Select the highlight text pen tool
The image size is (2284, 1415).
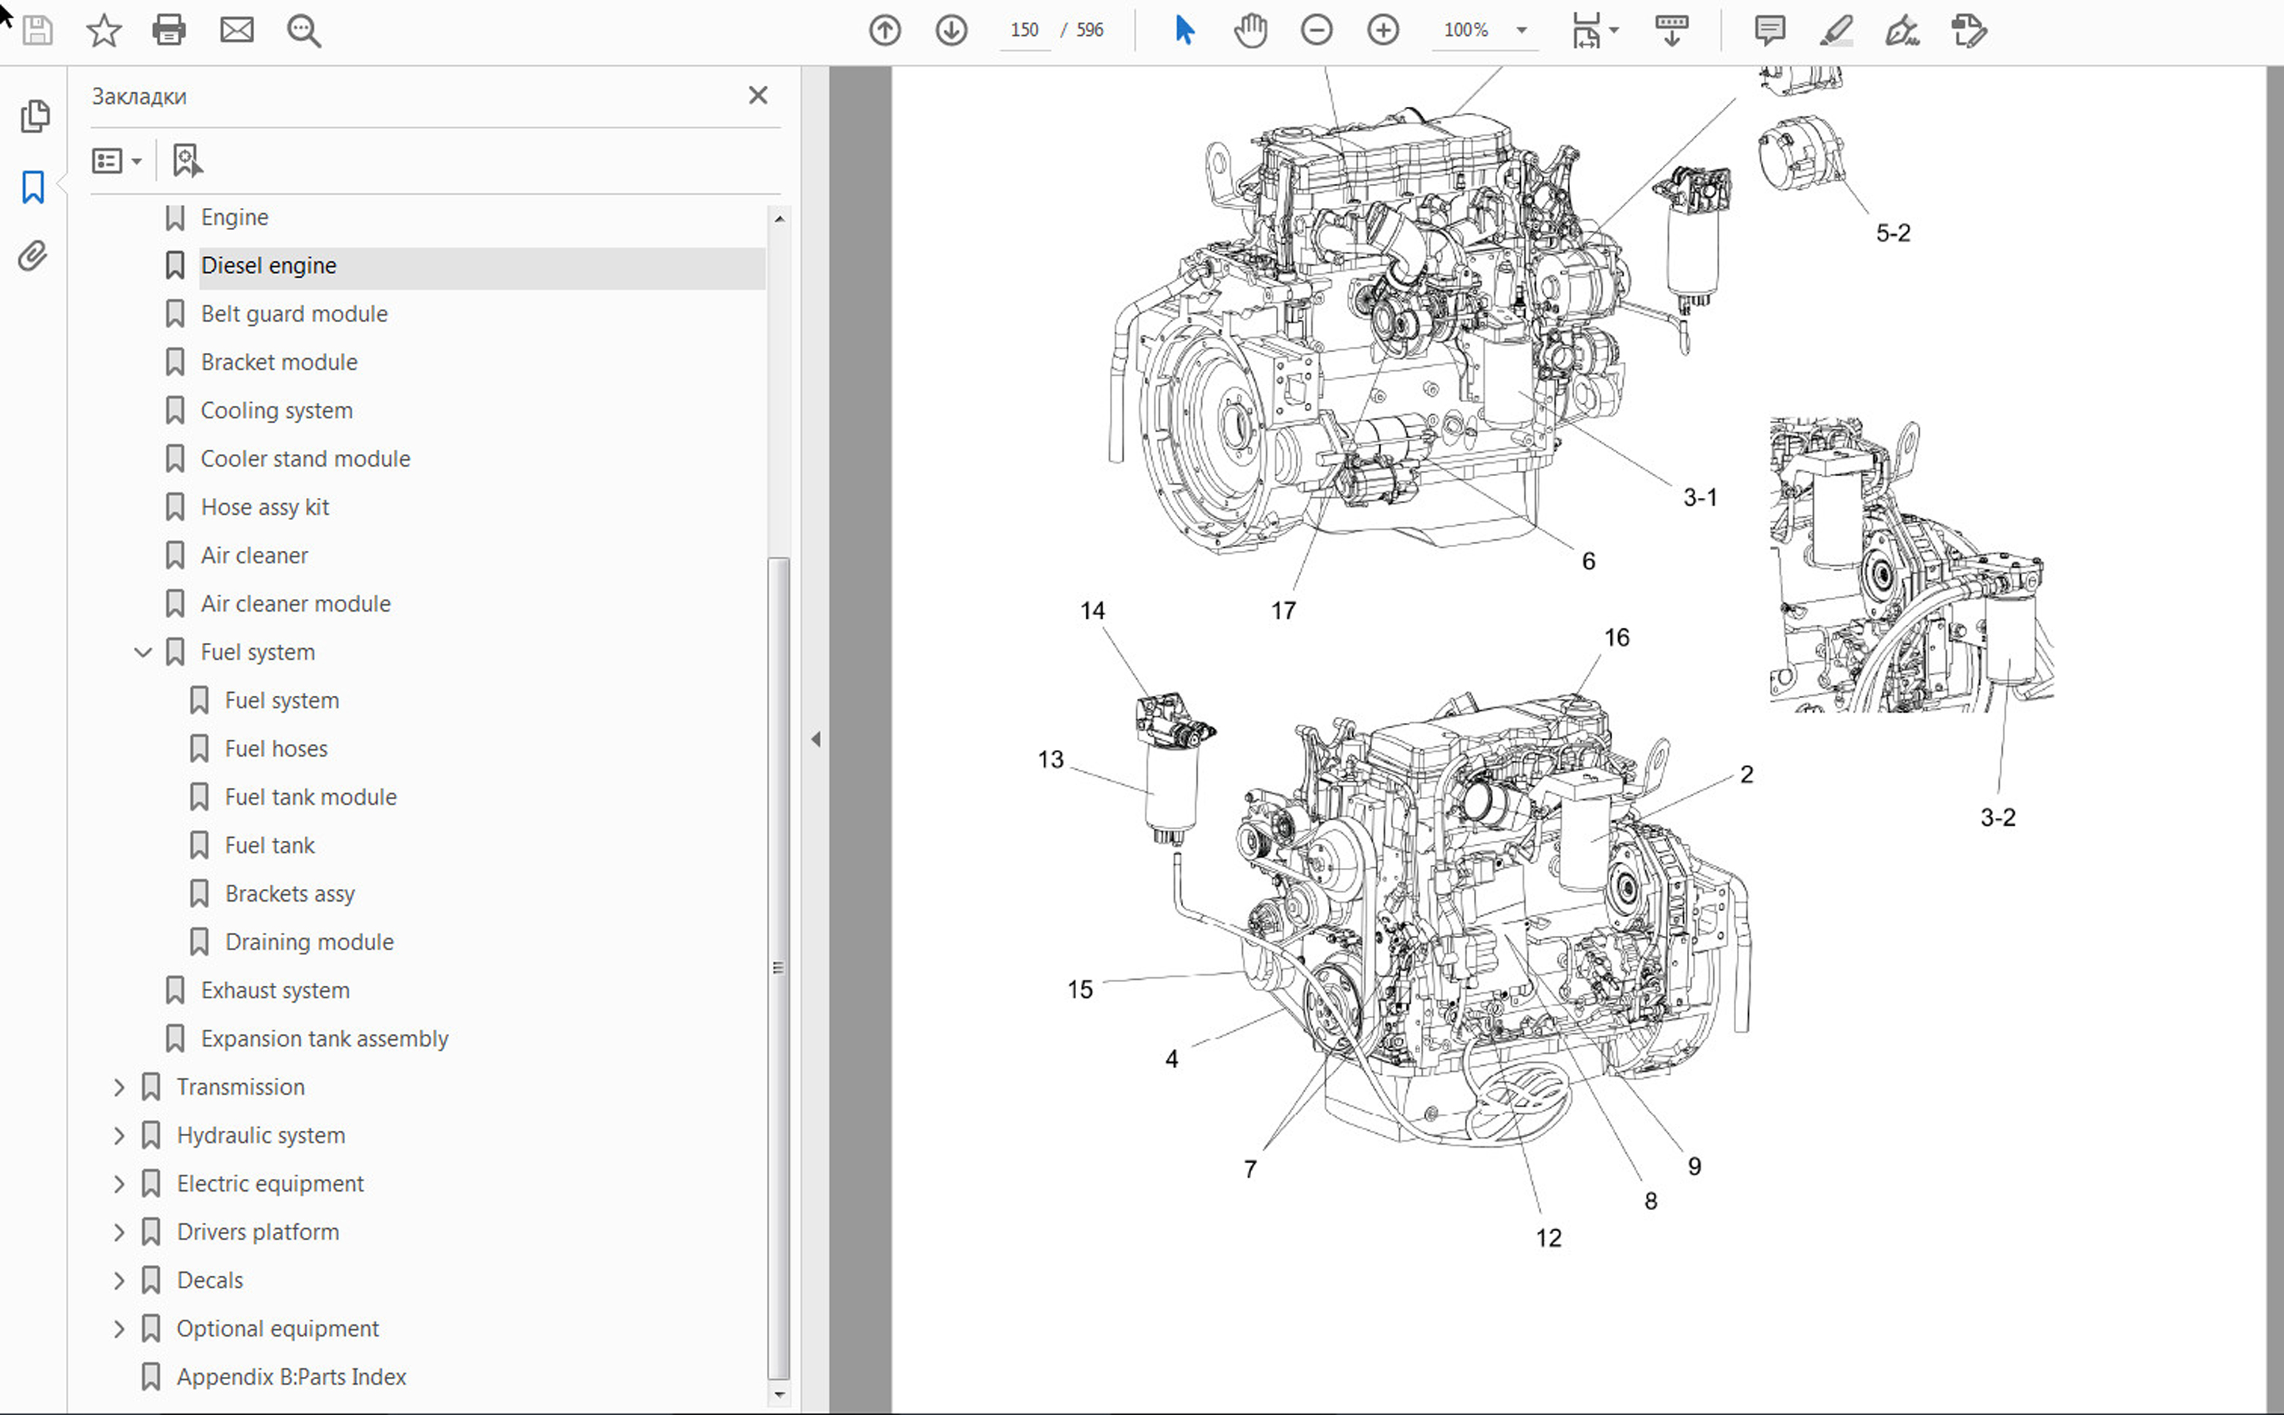[1836, 30]
